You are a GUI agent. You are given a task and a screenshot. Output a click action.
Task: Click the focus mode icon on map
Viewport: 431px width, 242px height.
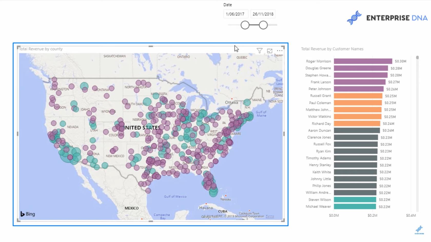270,51
